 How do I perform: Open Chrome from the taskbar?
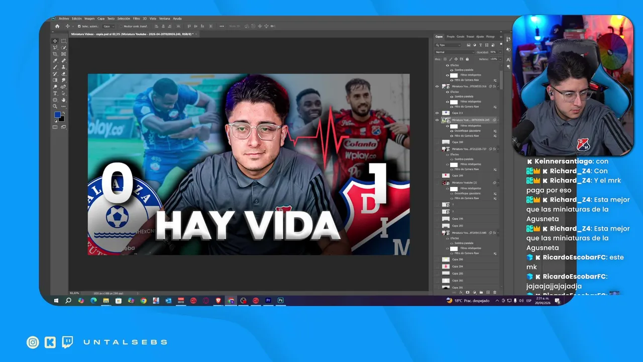click(x=143, y=301)
